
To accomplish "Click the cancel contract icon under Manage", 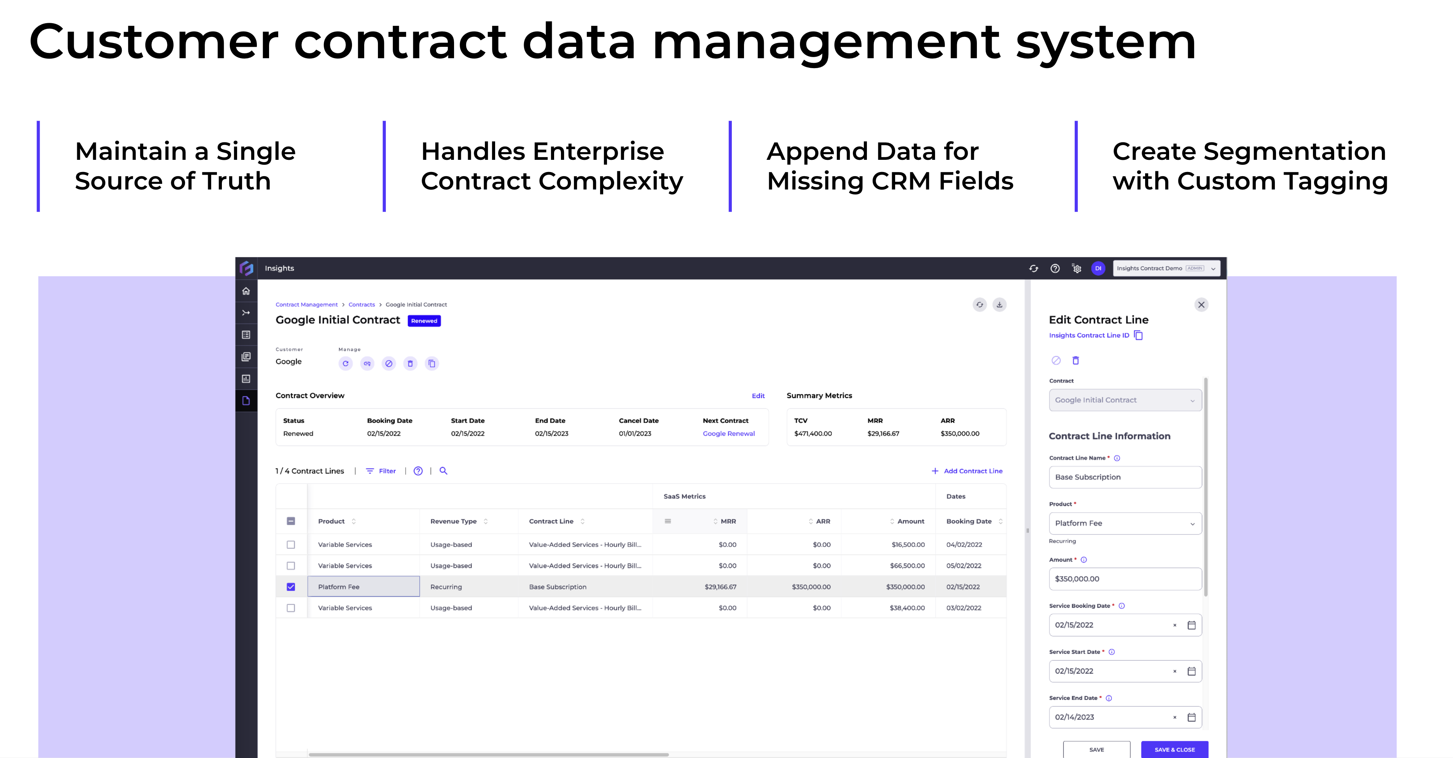I will [389, 364].
